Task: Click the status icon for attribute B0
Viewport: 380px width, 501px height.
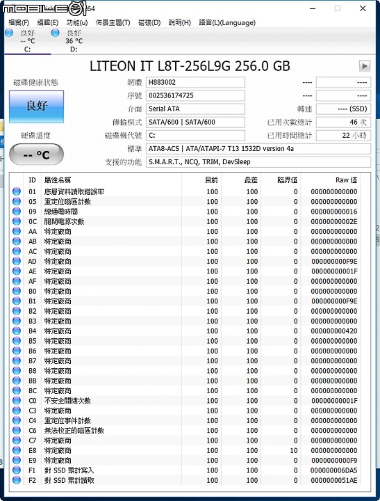Action: 17,291
